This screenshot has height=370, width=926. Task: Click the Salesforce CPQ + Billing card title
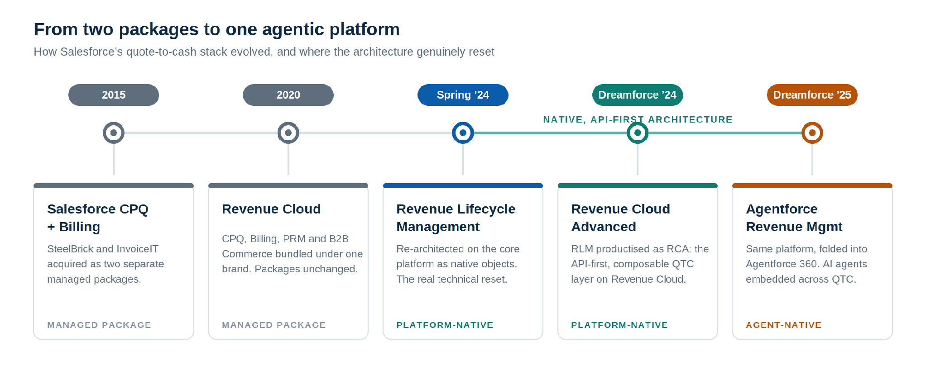[98, 218]
